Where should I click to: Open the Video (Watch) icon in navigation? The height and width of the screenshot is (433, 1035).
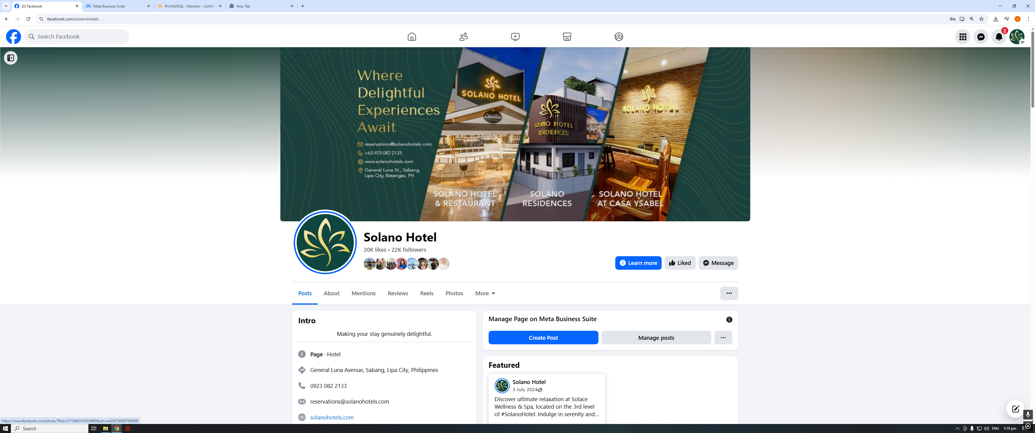pyautogui.click(x=515, y=37)
